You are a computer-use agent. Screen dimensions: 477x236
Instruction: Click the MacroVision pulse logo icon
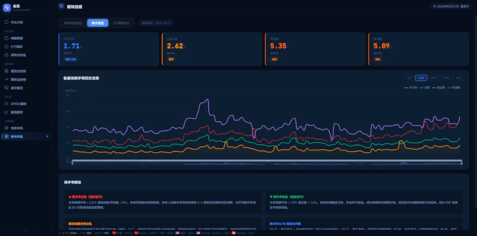pos(7,8)
